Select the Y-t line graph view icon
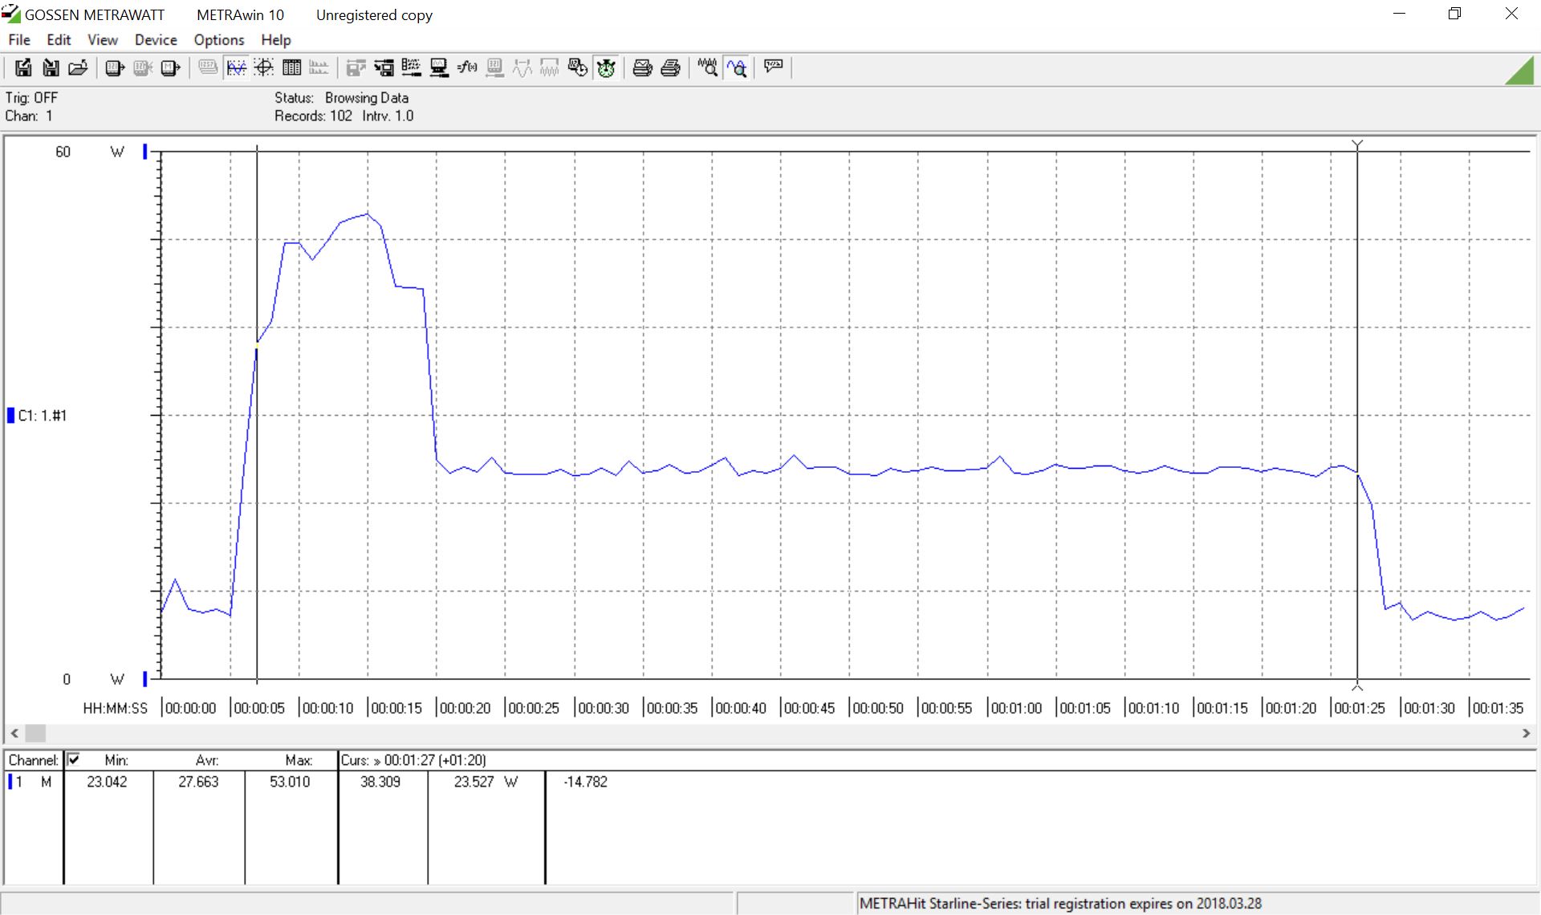This screenshot has height=915, width=1541. click(x=236, y=68)
